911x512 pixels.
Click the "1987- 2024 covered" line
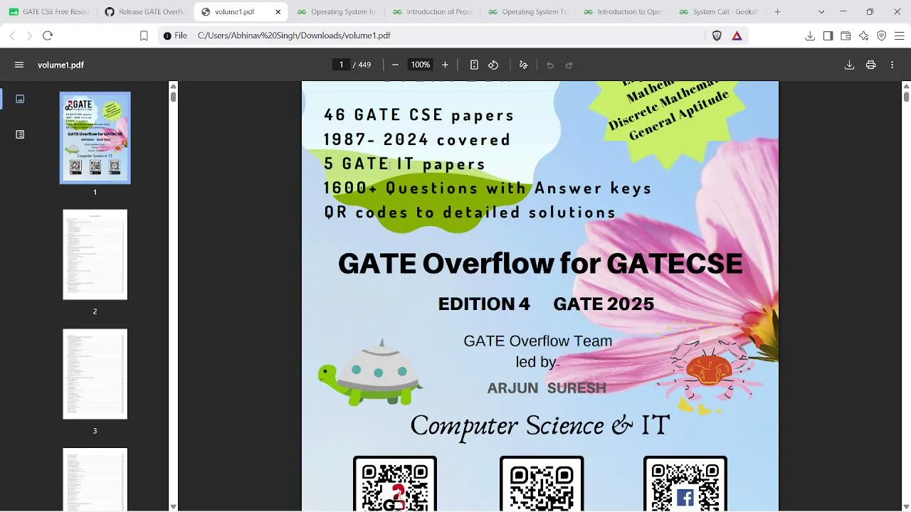click(x=417, y=139)
